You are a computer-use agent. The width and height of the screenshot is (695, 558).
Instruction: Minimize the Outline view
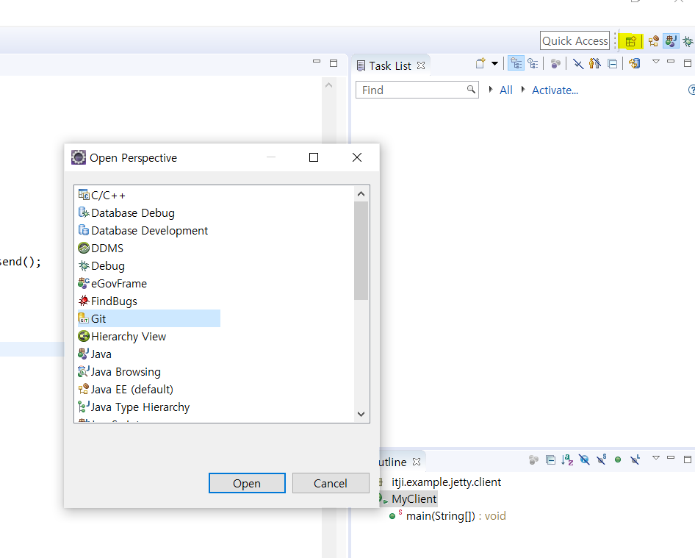coord(671,457)
